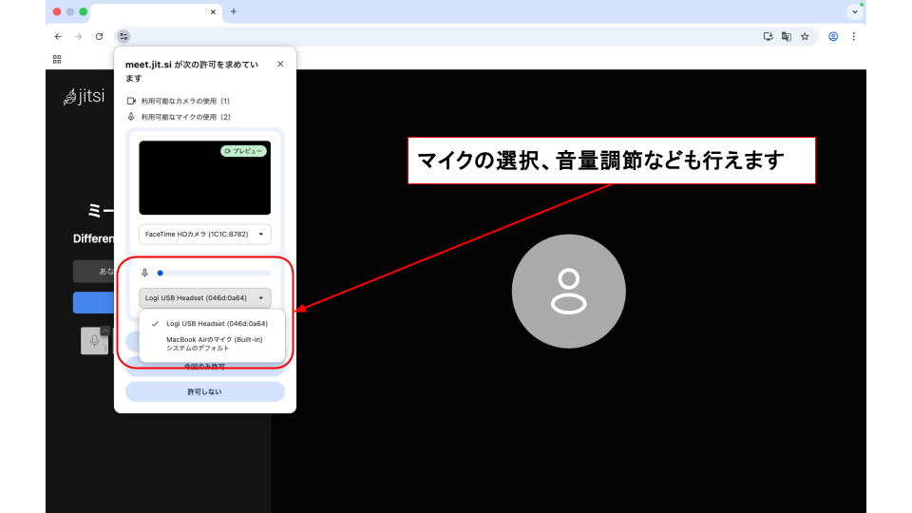The width and height of the screenshot is (912, 513).
Task: Click the プレビュー badge on camera preview
Action: 243,151
